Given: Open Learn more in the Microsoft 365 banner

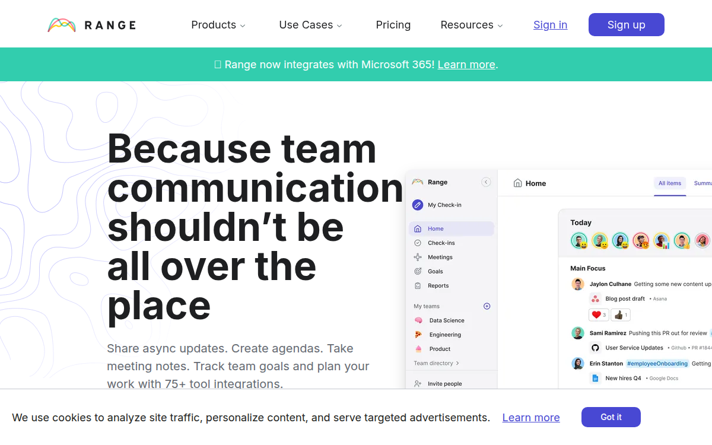Looking at the screenshot, I should point(466,65).
